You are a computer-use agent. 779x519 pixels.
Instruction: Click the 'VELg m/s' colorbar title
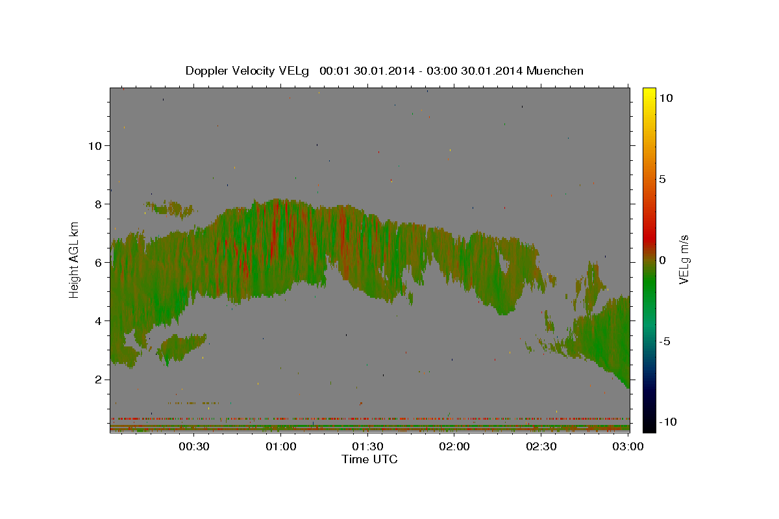[684, 259]
